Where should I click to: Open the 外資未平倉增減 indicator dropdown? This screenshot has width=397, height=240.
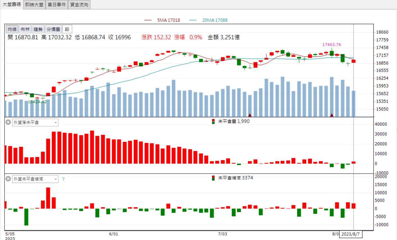pos(35,179)
